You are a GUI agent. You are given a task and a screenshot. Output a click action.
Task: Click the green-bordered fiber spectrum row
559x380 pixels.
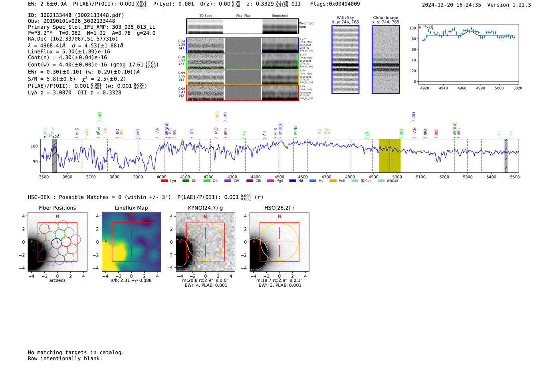click(242, 61)
